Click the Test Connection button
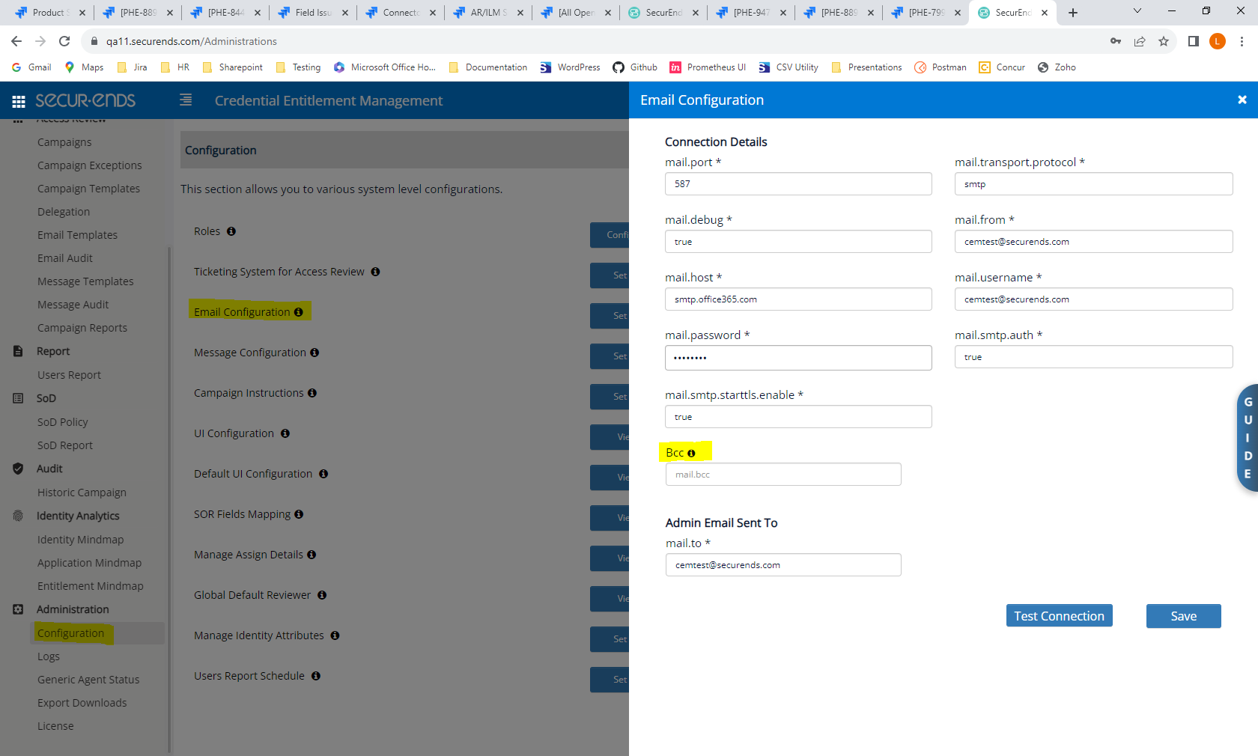This screenshot has height=756, width=1258. (1059, 615)
